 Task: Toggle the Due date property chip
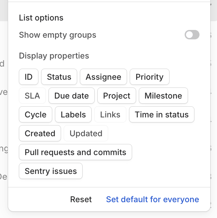tap(71, 96)
